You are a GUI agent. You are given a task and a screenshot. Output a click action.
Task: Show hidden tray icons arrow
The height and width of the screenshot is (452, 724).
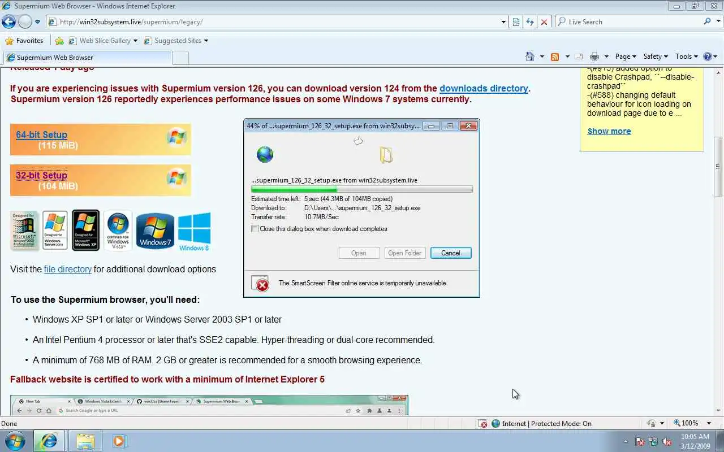click(x=626, y=442)
